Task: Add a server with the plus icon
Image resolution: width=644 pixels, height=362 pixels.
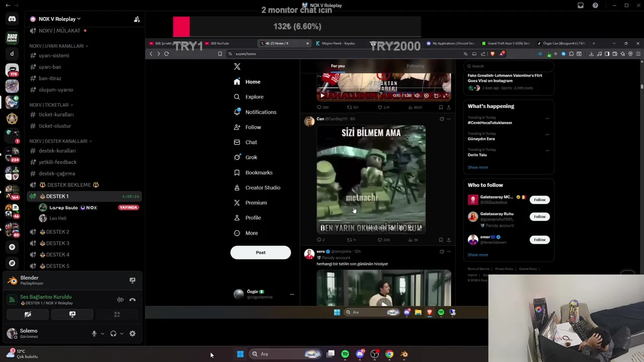Action: (x=12, y=247)
